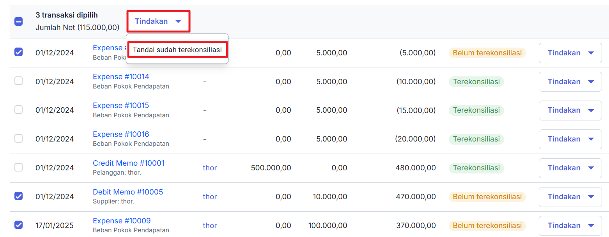Open Tindakan menu for Debit Memo #10005
Image resolution: width=609 pixels, height=237 pixels.
tap(570, 197)
